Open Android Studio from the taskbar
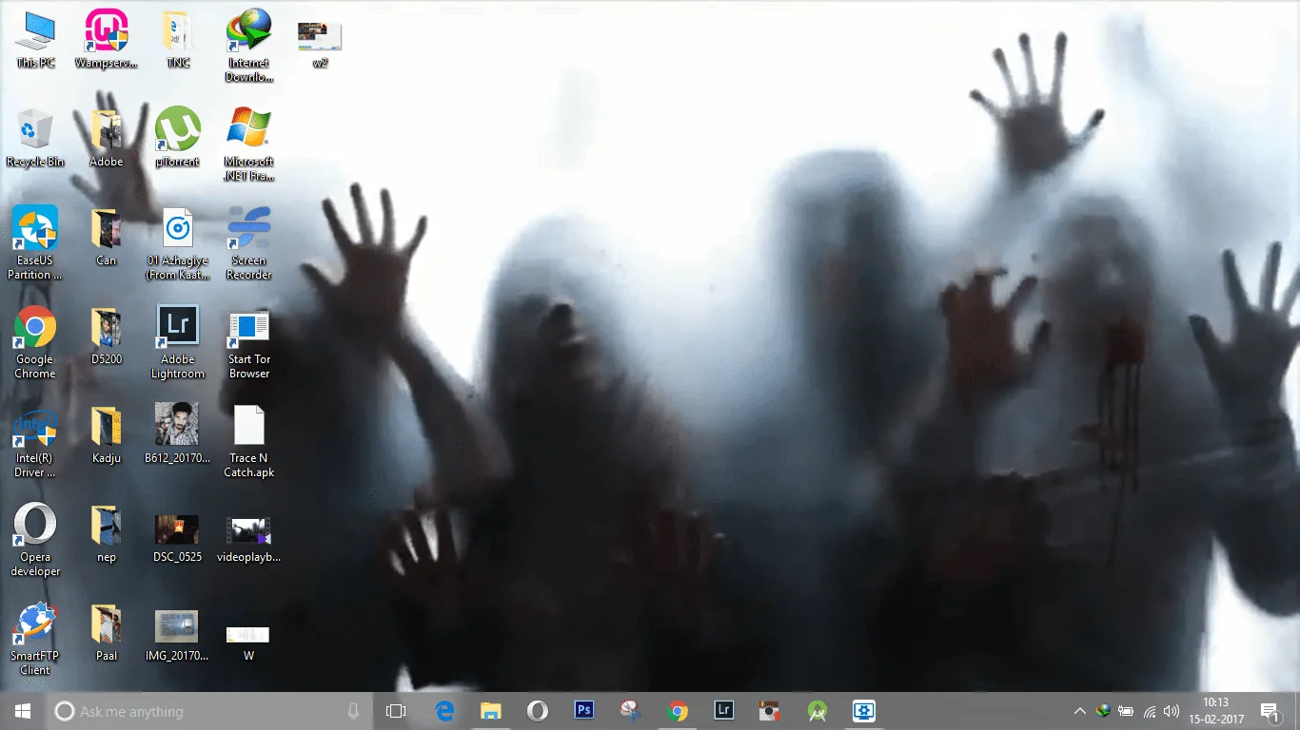This screenshot has height=730, width=1300. (817, 710)
